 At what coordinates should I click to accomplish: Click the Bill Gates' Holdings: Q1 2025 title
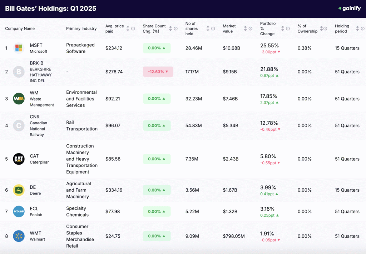51,9
